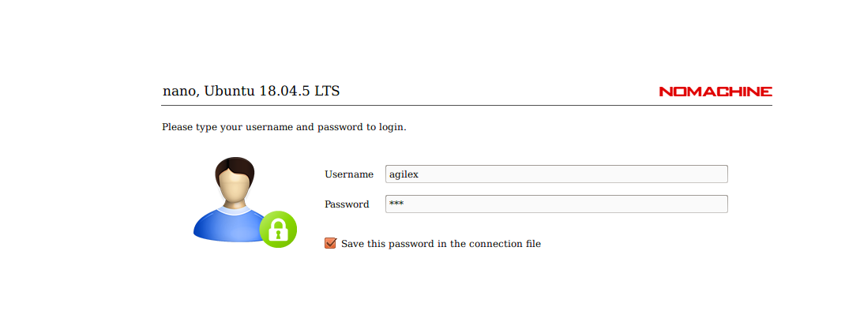Click the Username label
Image resolution: width=845 pixels, height=322 pixels.
coord(349,174)
